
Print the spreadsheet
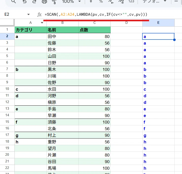[x=44, y=2]
